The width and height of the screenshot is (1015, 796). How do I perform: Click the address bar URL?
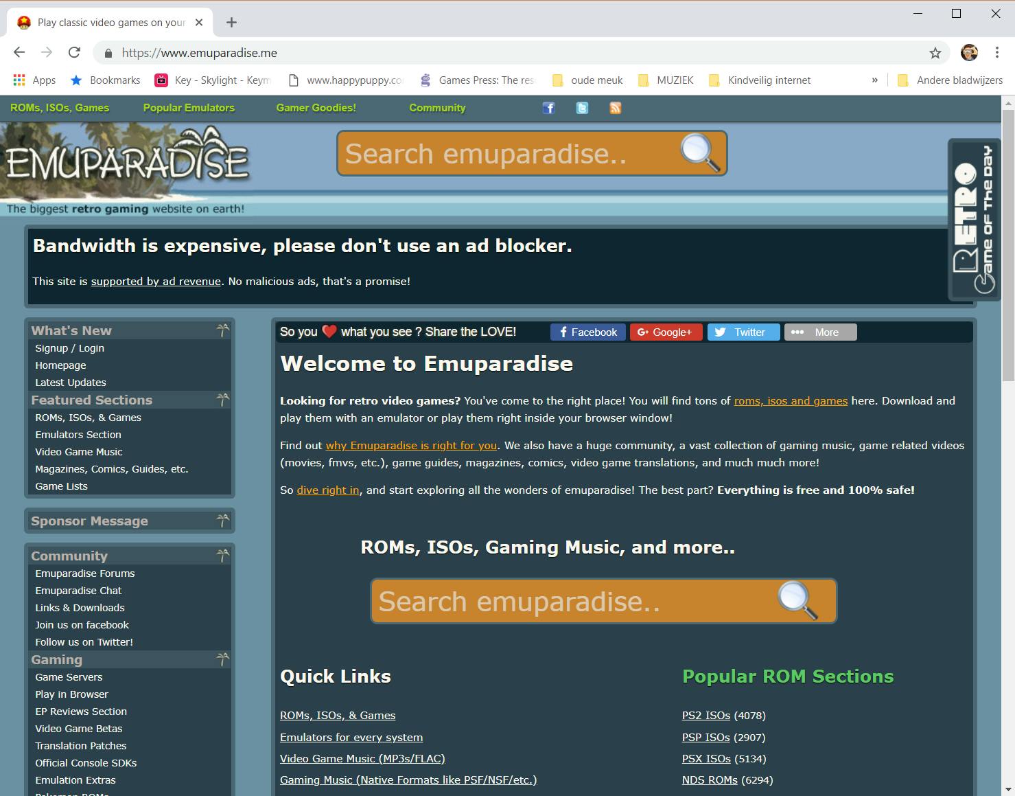(x=200, y=53)
